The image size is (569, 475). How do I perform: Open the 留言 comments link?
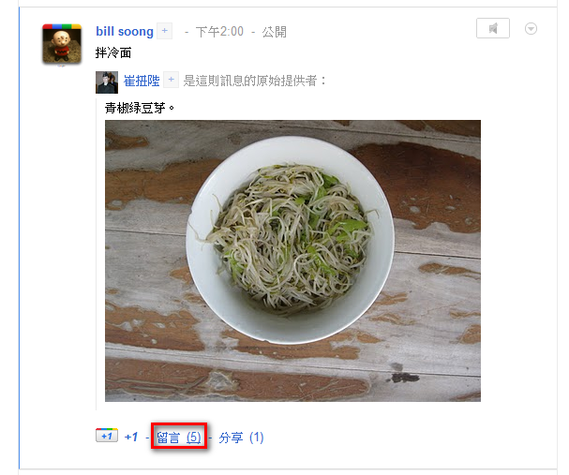pos(169,438)
